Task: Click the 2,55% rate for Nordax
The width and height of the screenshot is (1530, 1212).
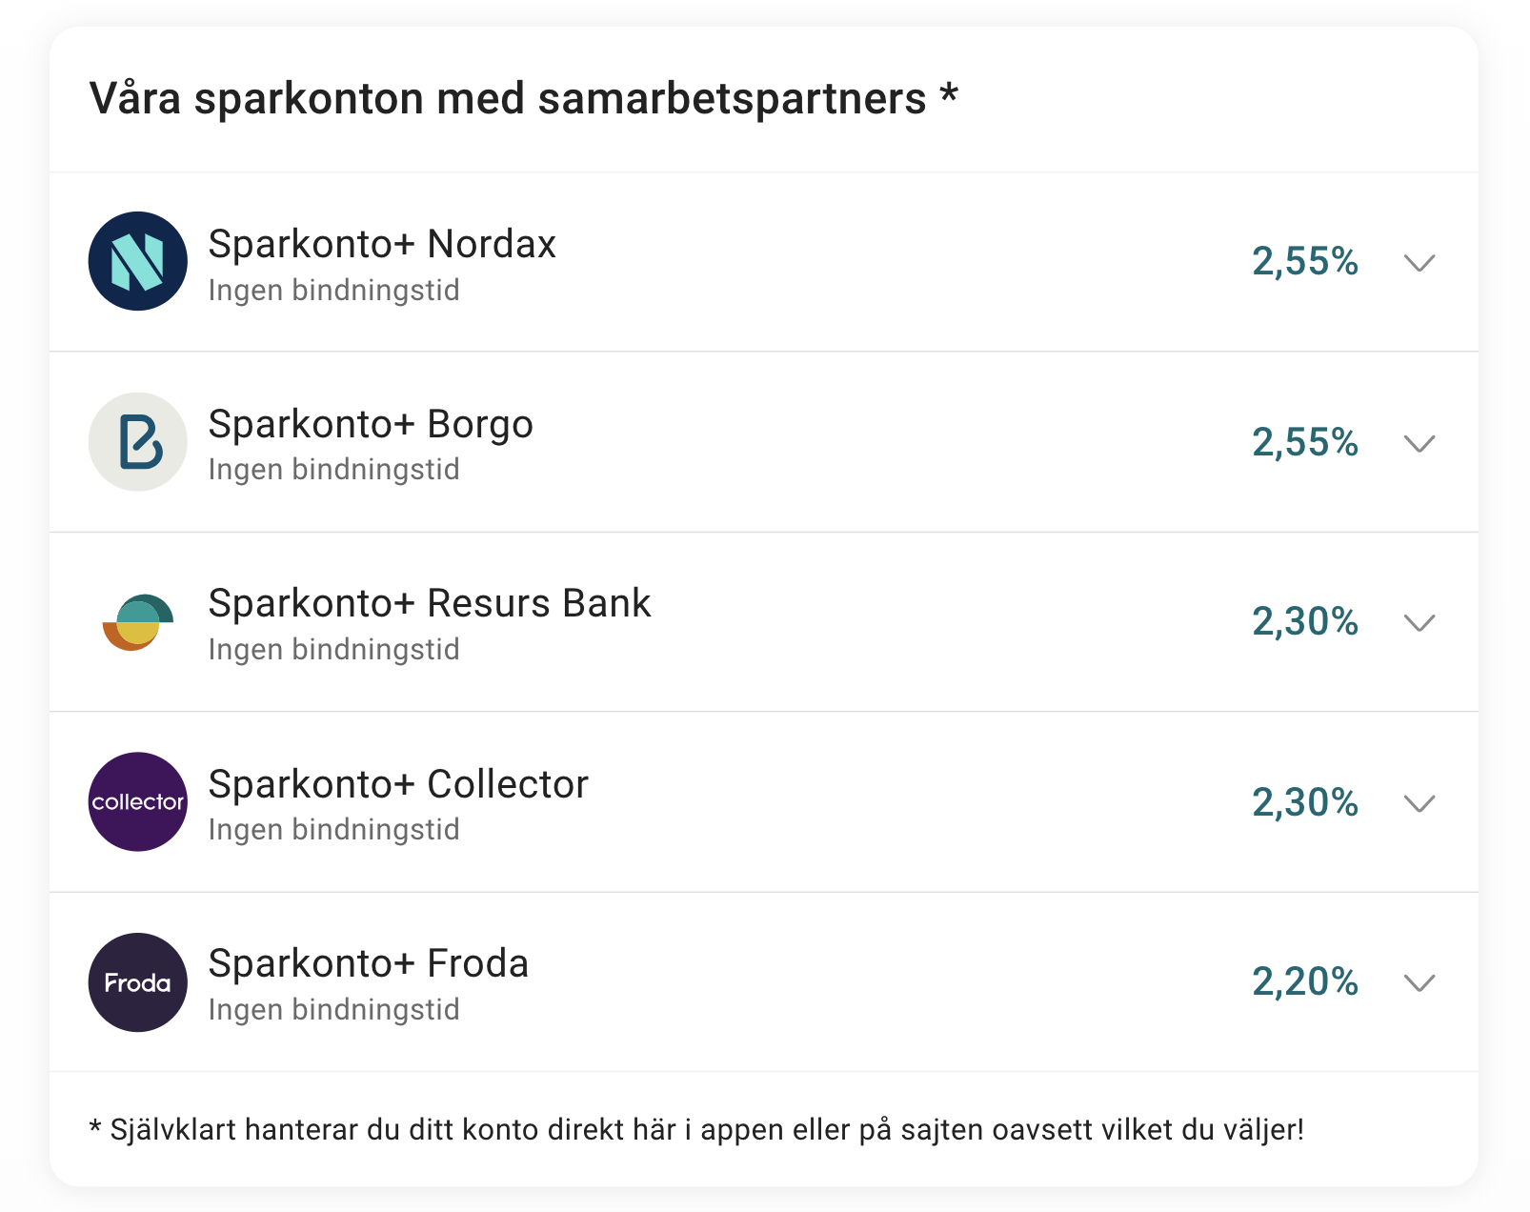Action: click(1305, 261)
